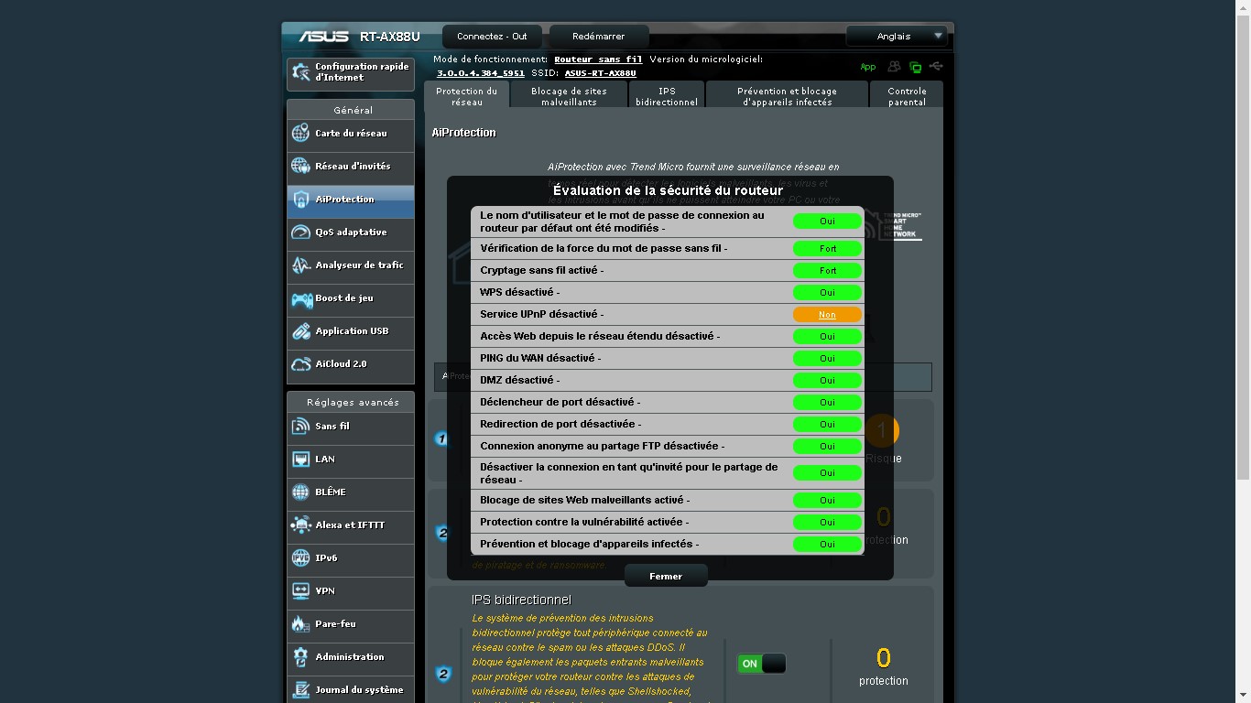Click the Administration gear icon
Screen dimensions: 1251x703
pyautogui.click(x=300, y=657)
